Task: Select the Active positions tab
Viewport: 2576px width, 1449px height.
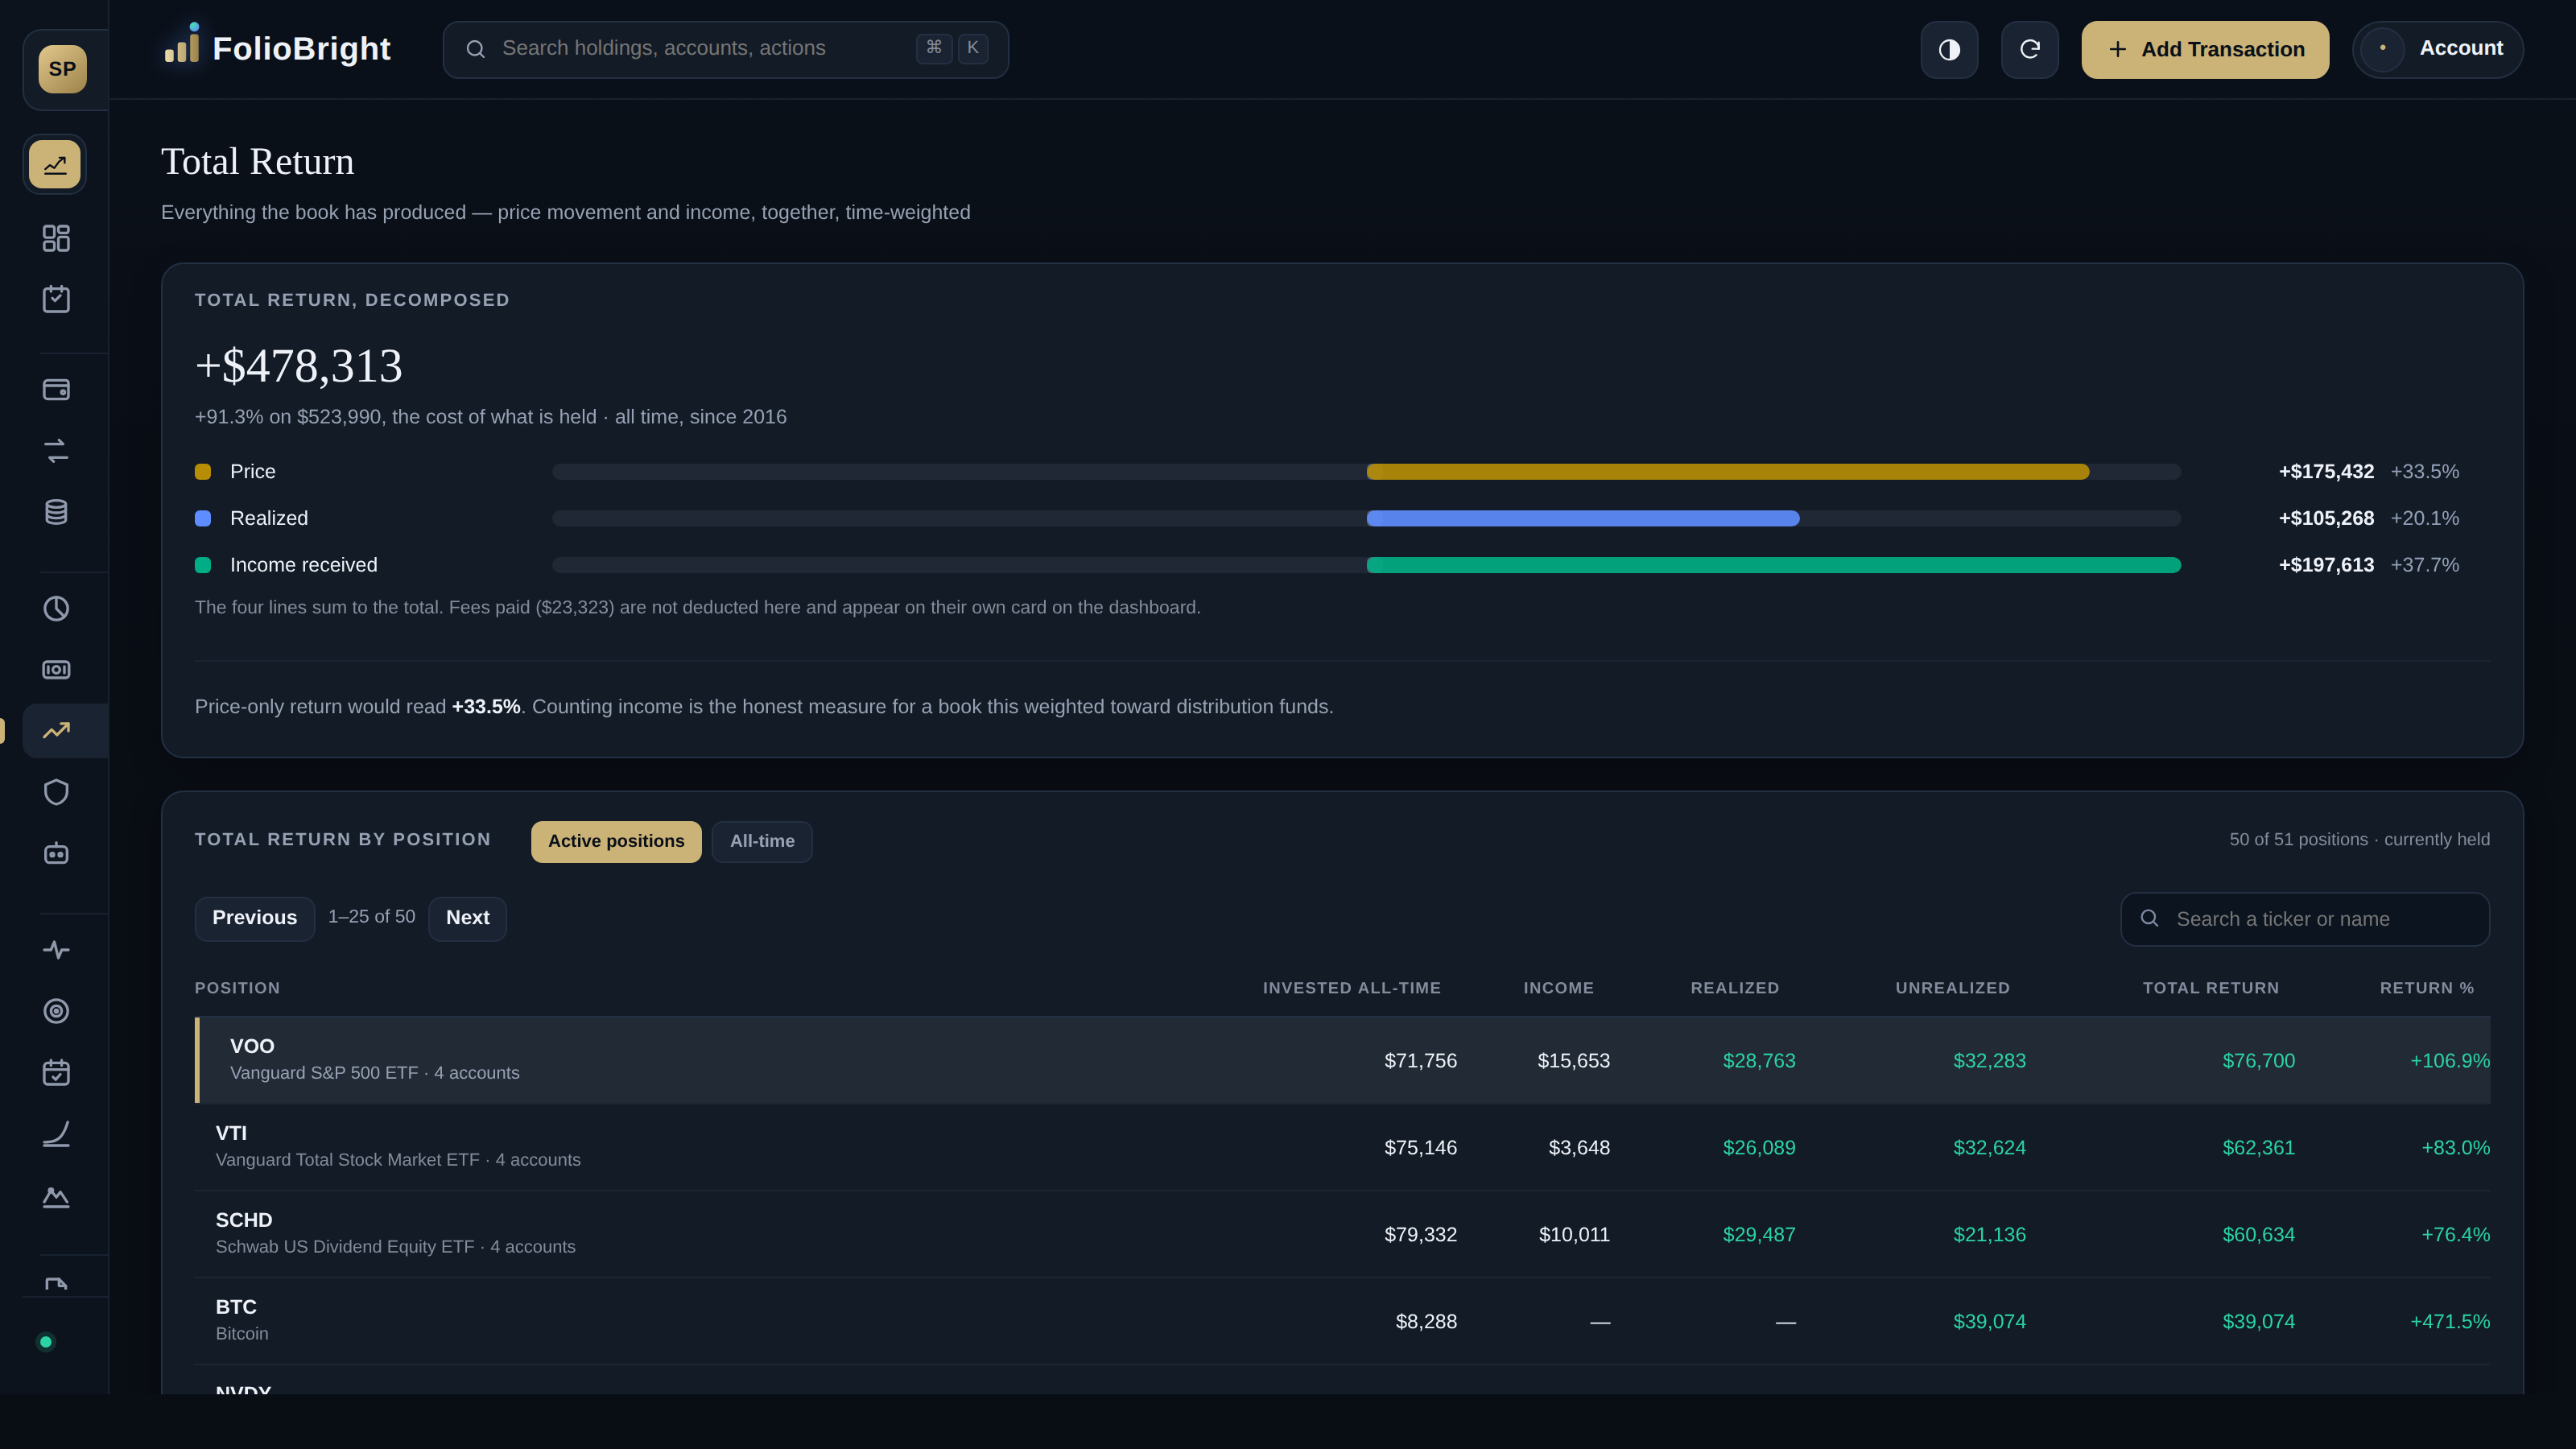Action: (616, 841)
